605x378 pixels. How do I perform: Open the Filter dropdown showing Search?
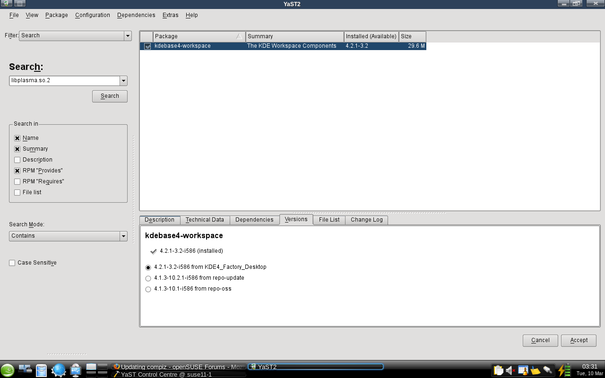(75, 36)
